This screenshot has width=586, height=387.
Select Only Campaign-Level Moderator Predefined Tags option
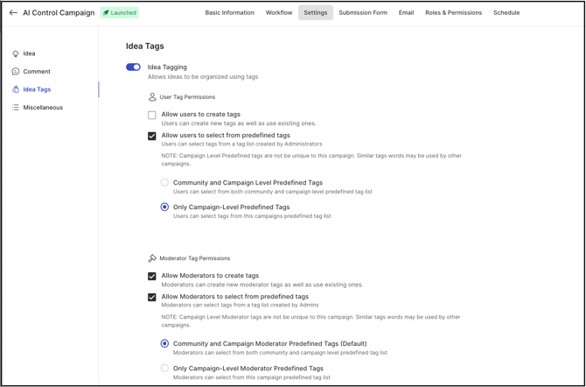[x=164, y=369]
